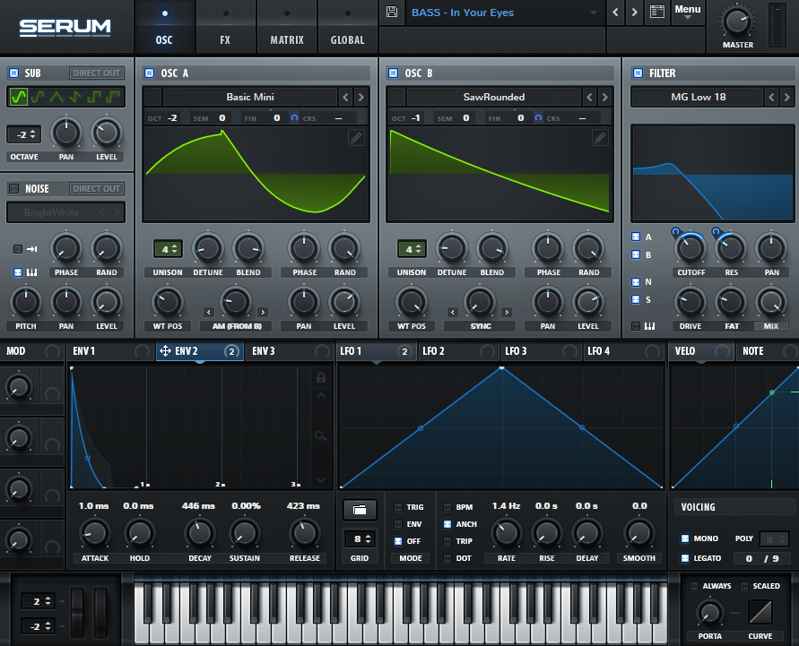Choose previous OSC A warp mode
The height and width of the screenshot is (646, 799).
tap(208, 312)
